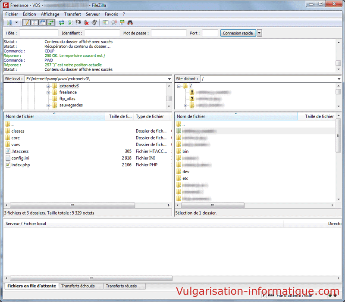Click the local file list horizontal scrollbar
The height and width of the screenshot is (302, 345).
pyautogui.click(x=72, y=205)
